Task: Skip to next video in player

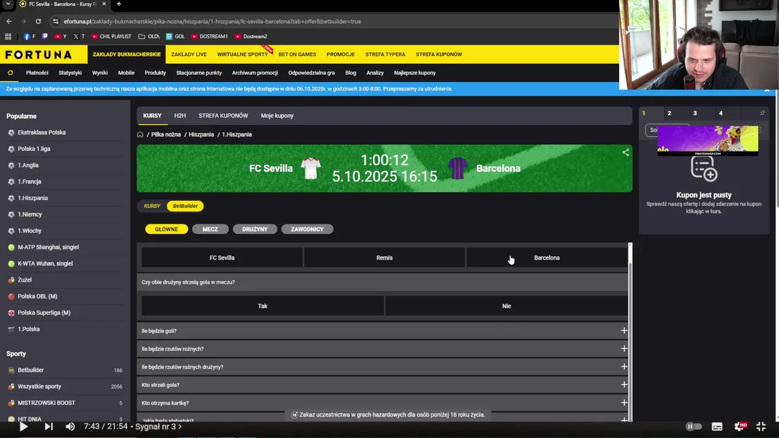Action: pyautogui.click(x=49, y=426)
